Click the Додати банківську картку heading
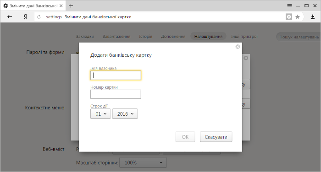321x172 pixels. point(121,55)
